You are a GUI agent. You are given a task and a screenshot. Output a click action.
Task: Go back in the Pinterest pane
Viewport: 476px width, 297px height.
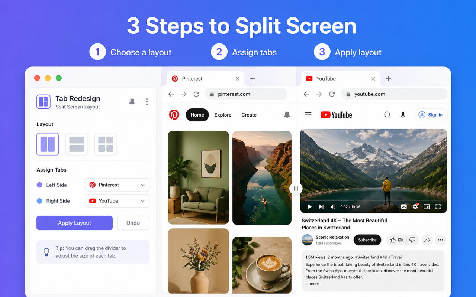click(171, 94)
